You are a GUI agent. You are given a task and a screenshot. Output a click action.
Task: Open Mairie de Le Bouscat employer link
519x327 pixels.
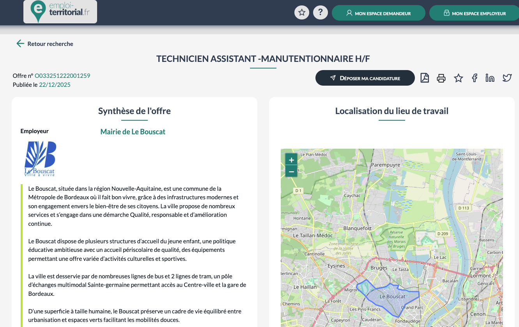pos(133,132)
